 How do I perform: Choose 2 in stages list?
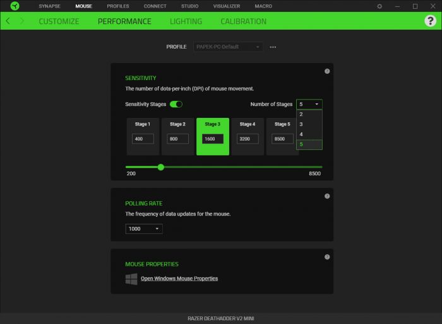pyautogui.click(x=309, y=114)
